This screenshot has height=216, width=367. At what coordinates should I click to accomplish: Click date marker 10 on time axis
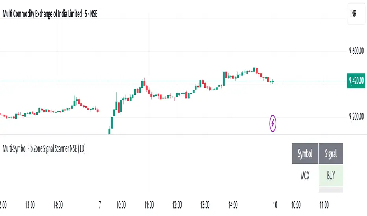[x=275, y=204]
